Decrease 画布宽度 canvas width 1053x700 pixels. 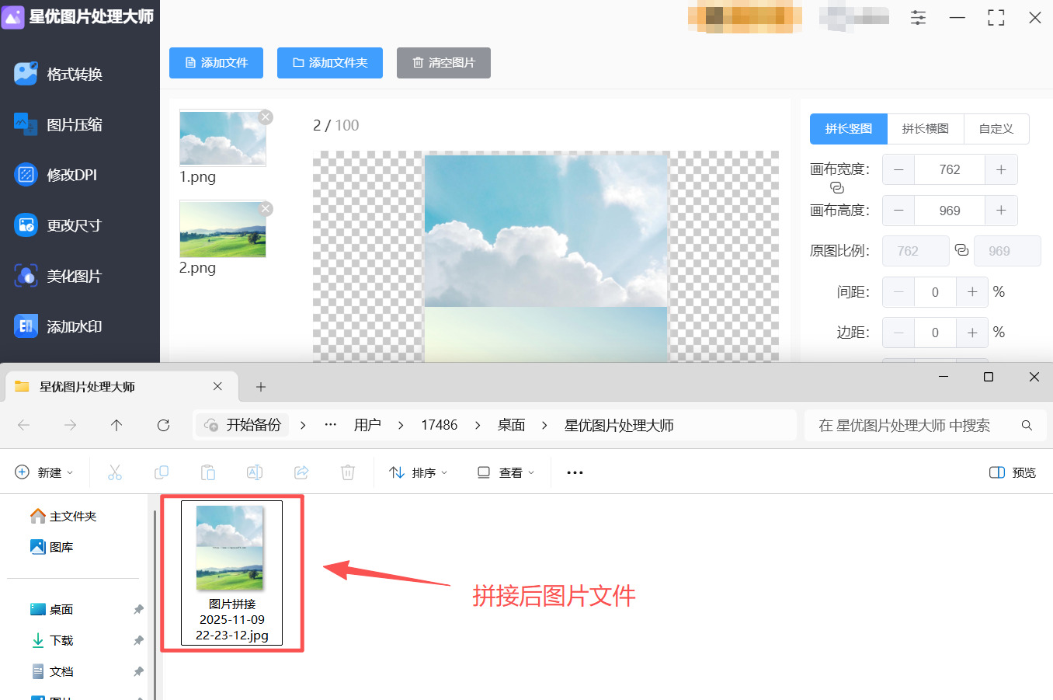tap(898, 169)
